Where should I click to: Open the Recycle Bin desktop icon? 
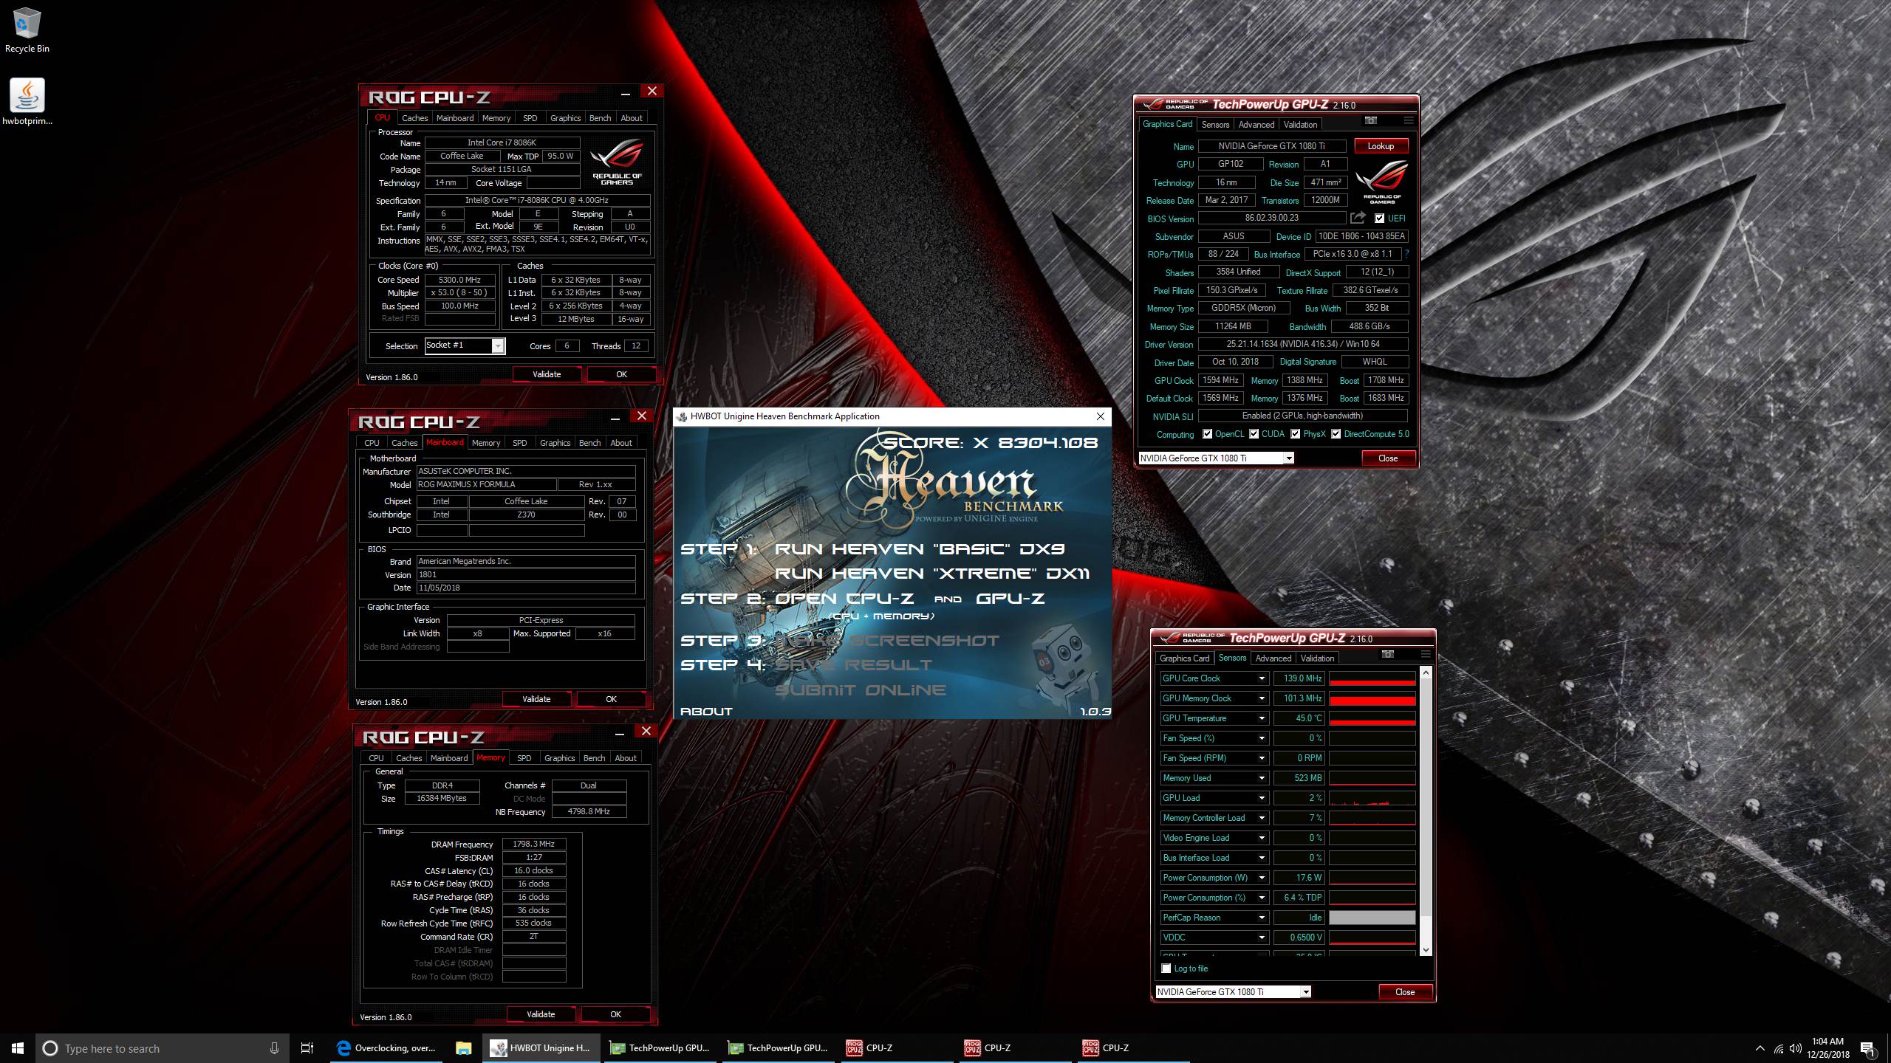click(27, 31)
